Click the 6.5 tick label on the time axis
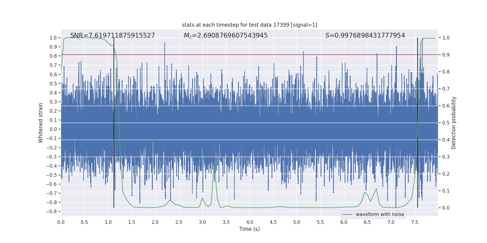 tap(367, 222)
